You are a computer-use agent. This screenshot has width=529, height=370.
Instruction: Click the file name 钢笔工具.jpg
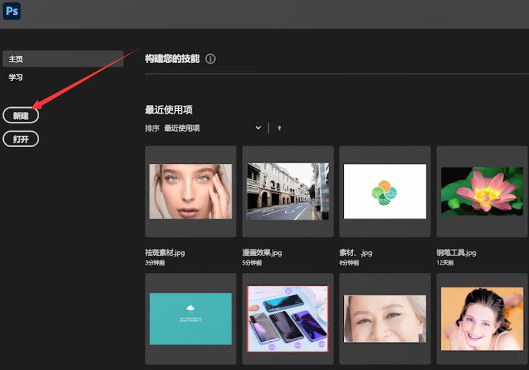(x=456, y=253)
